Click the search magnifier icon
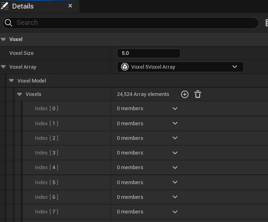268x222 pixels. pyautogui.click(x=8, y=23)
